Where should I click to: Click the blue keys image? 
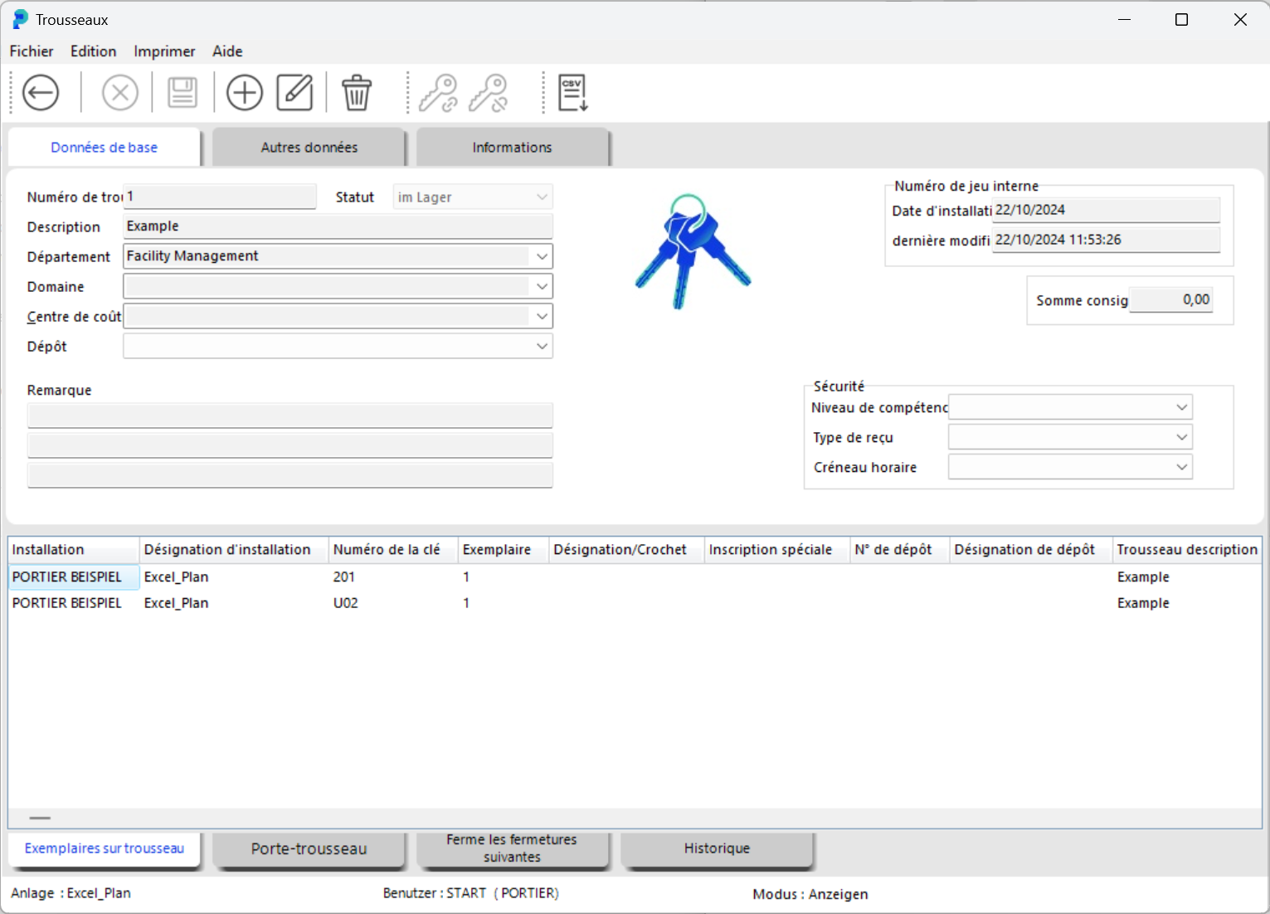pyautogui.click(x=693, y=252)
